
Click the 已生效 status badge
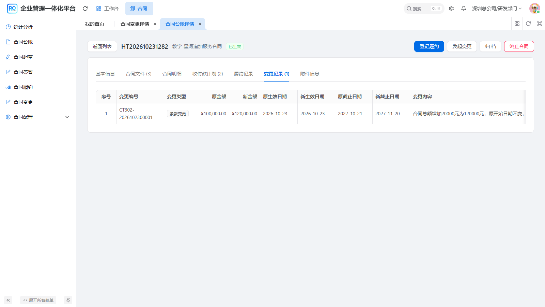[x=235, y=46]
